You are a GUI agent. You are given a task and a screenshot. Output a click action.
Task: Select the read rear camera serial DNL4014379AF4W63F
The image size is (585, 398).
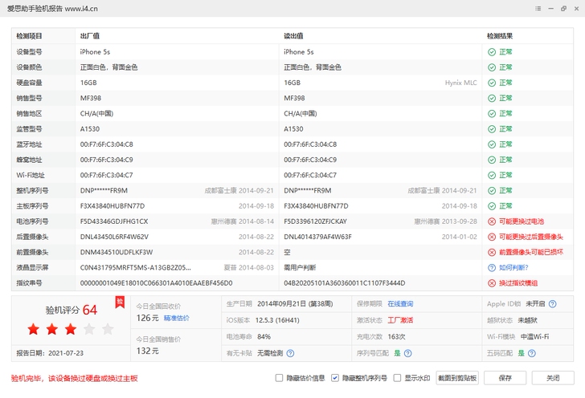318,237
